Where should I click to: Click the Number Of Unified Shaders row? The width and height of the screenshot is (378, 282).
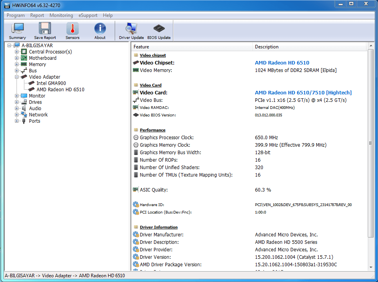[x=249, y=168]
